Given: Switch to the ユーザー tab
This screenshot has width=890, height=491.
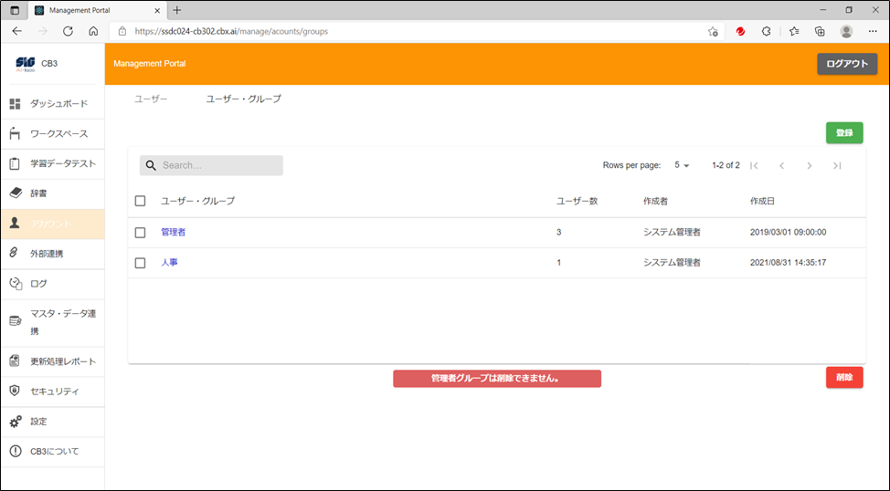Looking at the screenshot, I should [x=151, y=99].
